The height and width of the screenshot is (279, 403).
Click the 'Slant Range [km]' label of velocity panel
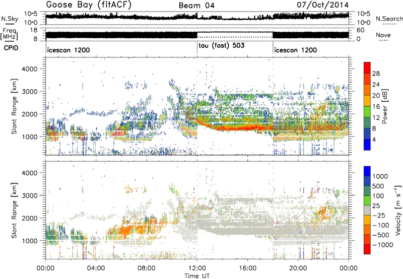click(15, 211)
